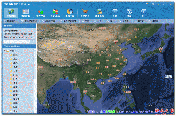Click the location search input field
This screenshot has width=176, height=116.
(x=17, y=41)
